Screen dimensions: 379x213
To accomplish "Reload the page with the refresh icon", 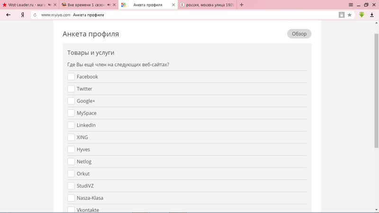I will coord(35,15).
